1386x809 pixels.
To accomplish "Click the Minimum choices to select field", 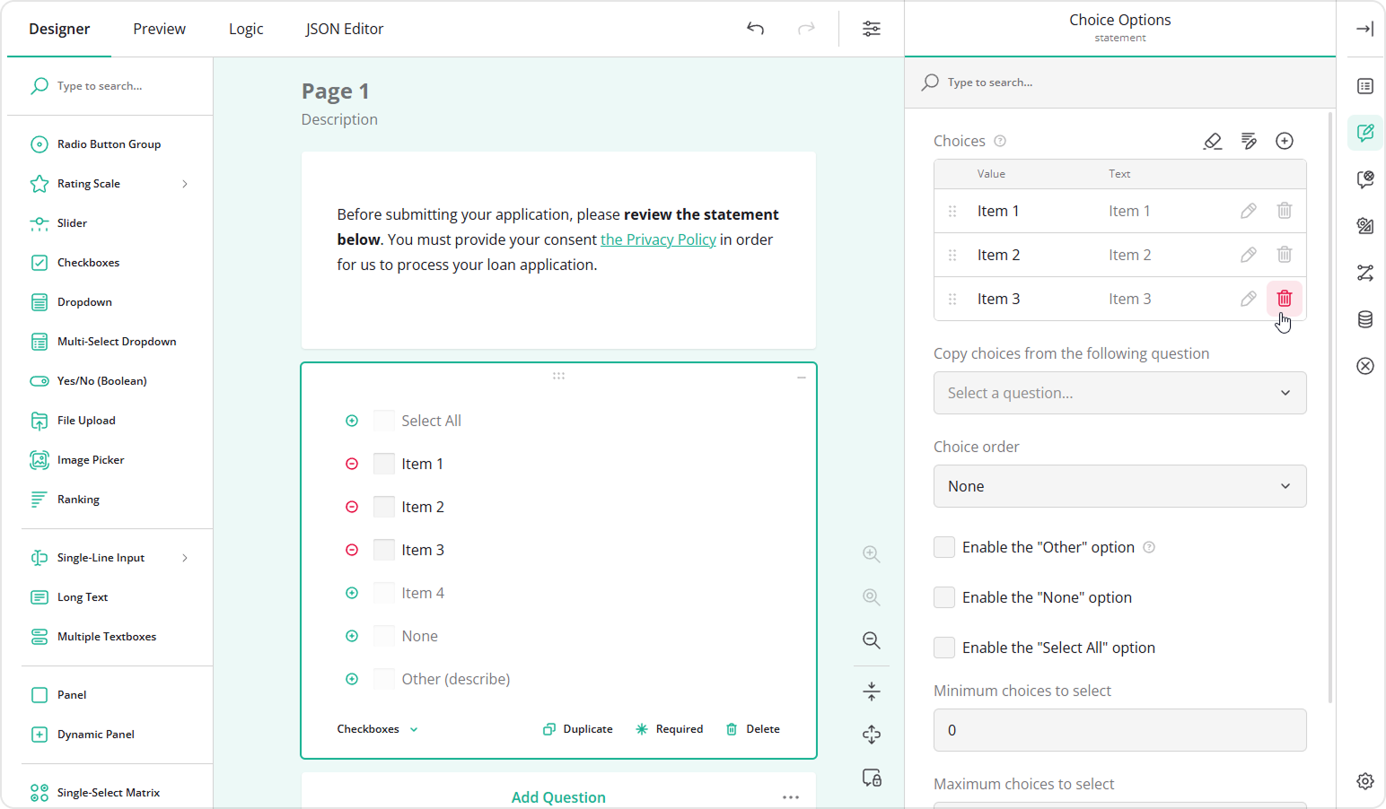I will (x=1119, y=730).
